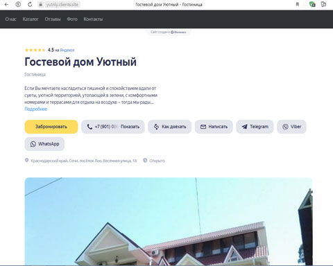The height and width of the screenshot is (266, 333).
Task: Open the guest house photo
Action: point(169,221)
